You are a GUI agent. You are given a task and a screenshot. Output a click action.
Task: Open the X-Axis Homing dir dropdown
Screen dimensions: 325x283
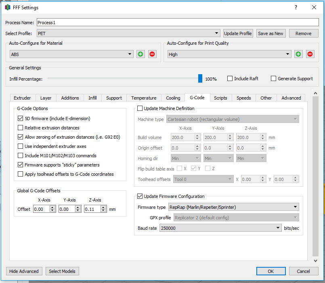[186, 158]
